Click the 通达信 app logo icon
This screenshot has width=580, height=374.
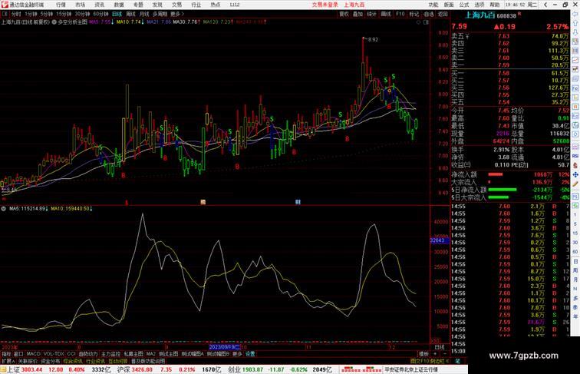[4, 5]
